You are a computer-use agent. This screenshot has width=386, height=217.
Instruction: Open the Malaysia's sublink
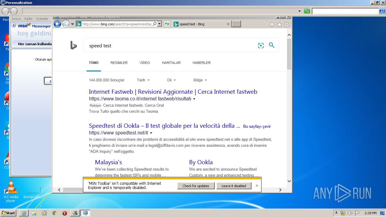(109, 162)
